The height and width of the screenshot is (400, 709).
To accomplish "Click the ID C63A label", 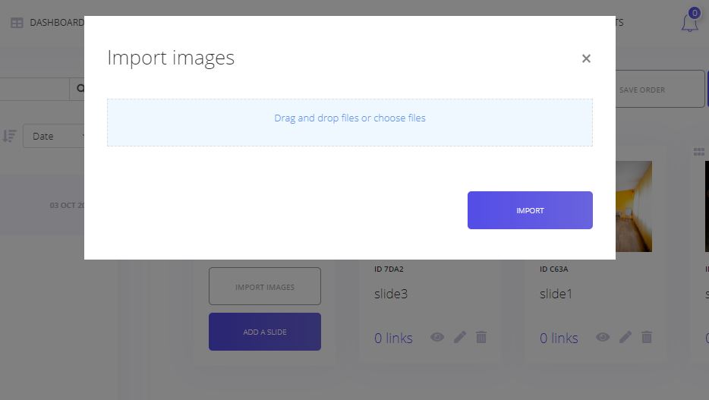I will (553, 269).
